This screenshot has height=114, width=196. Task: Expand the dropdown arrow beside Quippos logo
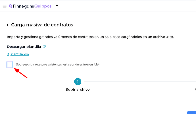(x=57, y=6)
